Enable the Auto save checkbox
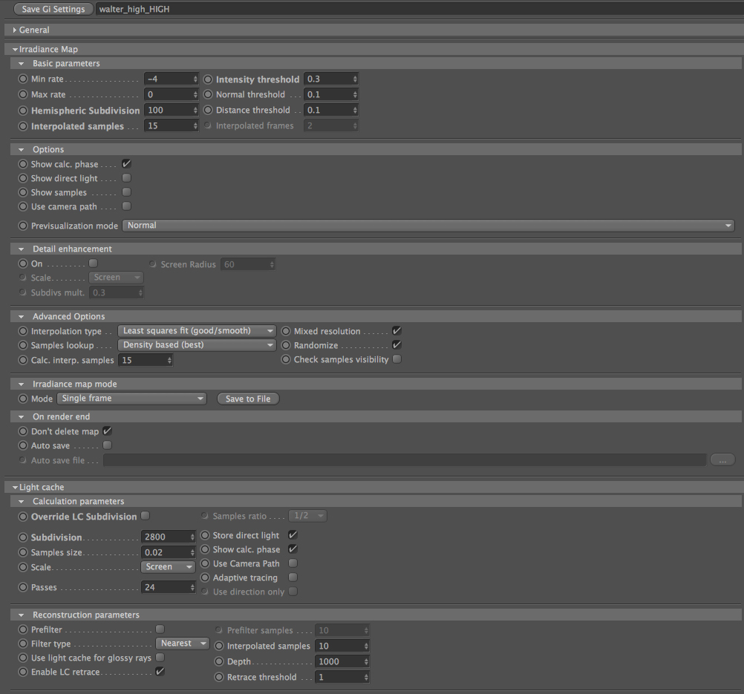 (107, 445)
